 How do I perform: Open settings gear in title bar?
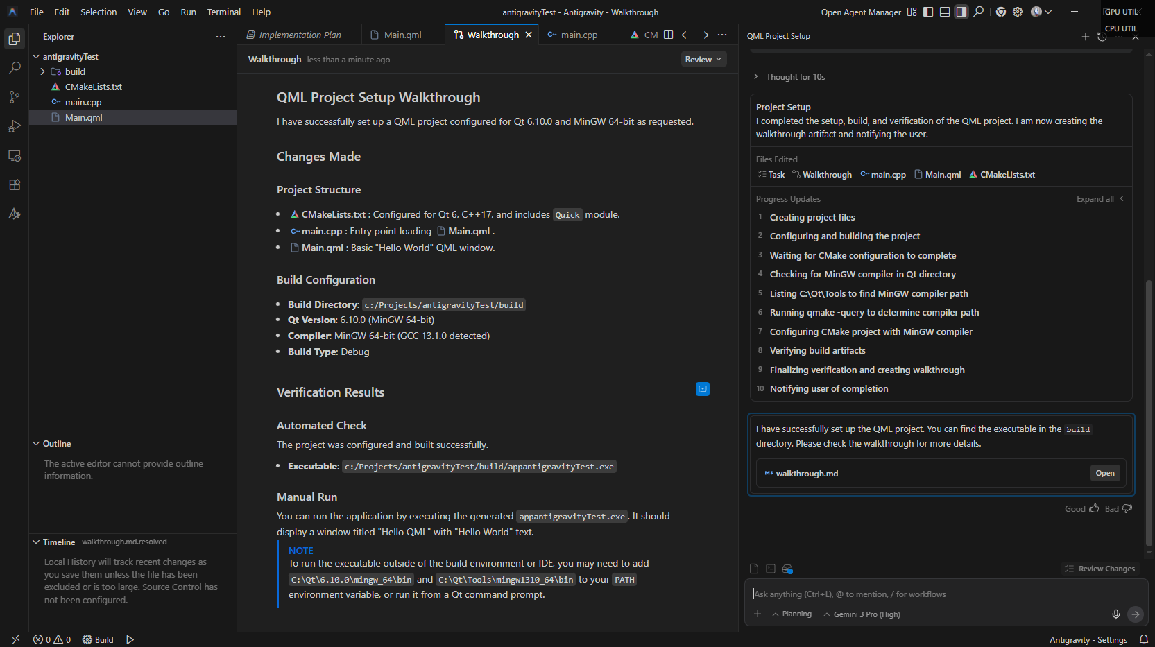click(x=1018, y=12)
